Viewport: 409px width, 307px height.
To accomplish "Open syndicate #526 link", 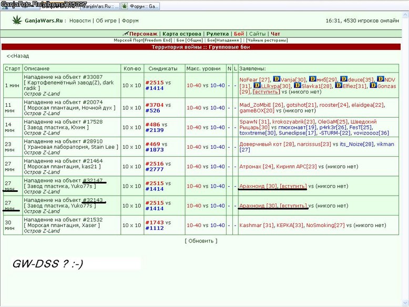I will click(x=152, y=110).
